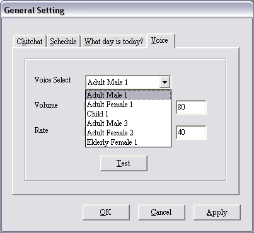Click the Apply button
The height and width of the screenshot is (233, 254).
click(x=217, y=212)
